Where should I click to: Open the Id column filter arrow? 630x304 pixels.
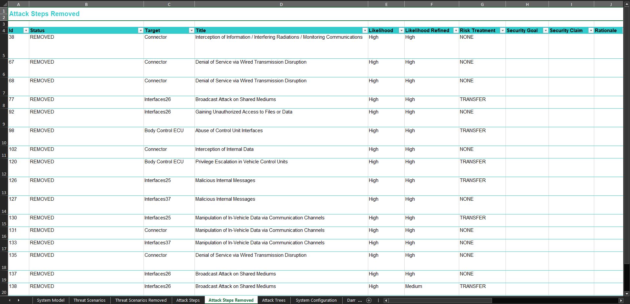click(26, 30)
